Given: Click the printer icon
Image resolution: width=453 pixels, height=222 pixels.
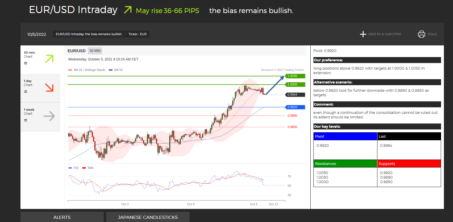Looking at the screenshot, I should click(421, 34).
